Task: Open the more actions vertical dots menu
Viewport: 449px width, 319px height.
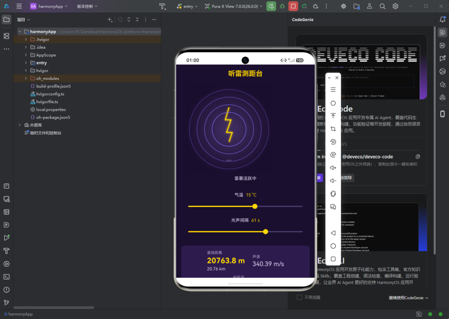Action: coord(326,6)
